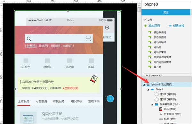Select 注释1 (椭圆形) row in outline

[167, 99]
